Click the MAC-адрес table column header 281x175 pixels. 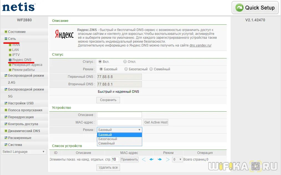pyautogui.click(x=129, y=153)
